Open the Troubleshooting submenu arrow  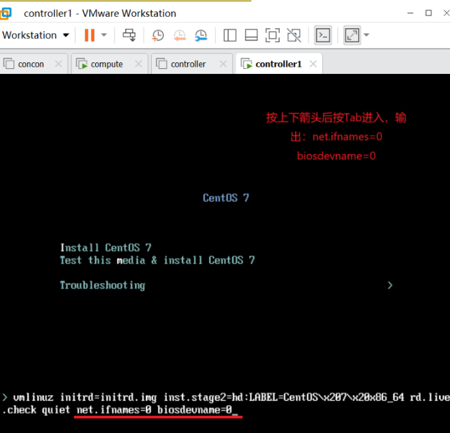click(x=390, y=285)
